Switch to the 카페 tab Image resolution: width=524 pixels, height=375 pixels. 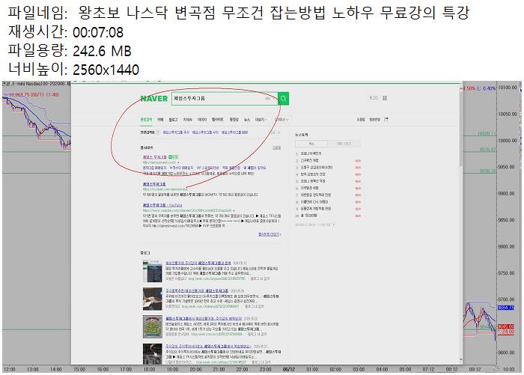pyautogui.click(x=160, y=119)
